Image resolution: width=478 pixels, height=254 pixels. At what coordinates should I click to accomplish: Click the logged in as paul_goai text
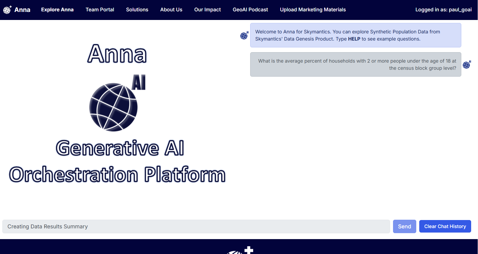coord(443,10)
